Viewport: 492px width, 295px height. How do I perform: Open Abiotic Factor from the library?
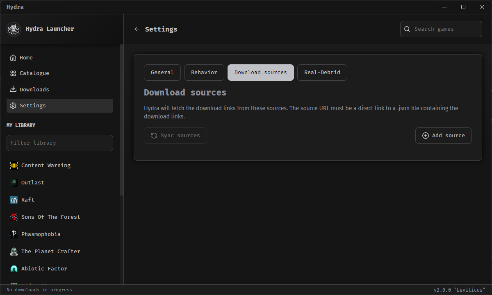pyautogui.click(x=44, y=268)
